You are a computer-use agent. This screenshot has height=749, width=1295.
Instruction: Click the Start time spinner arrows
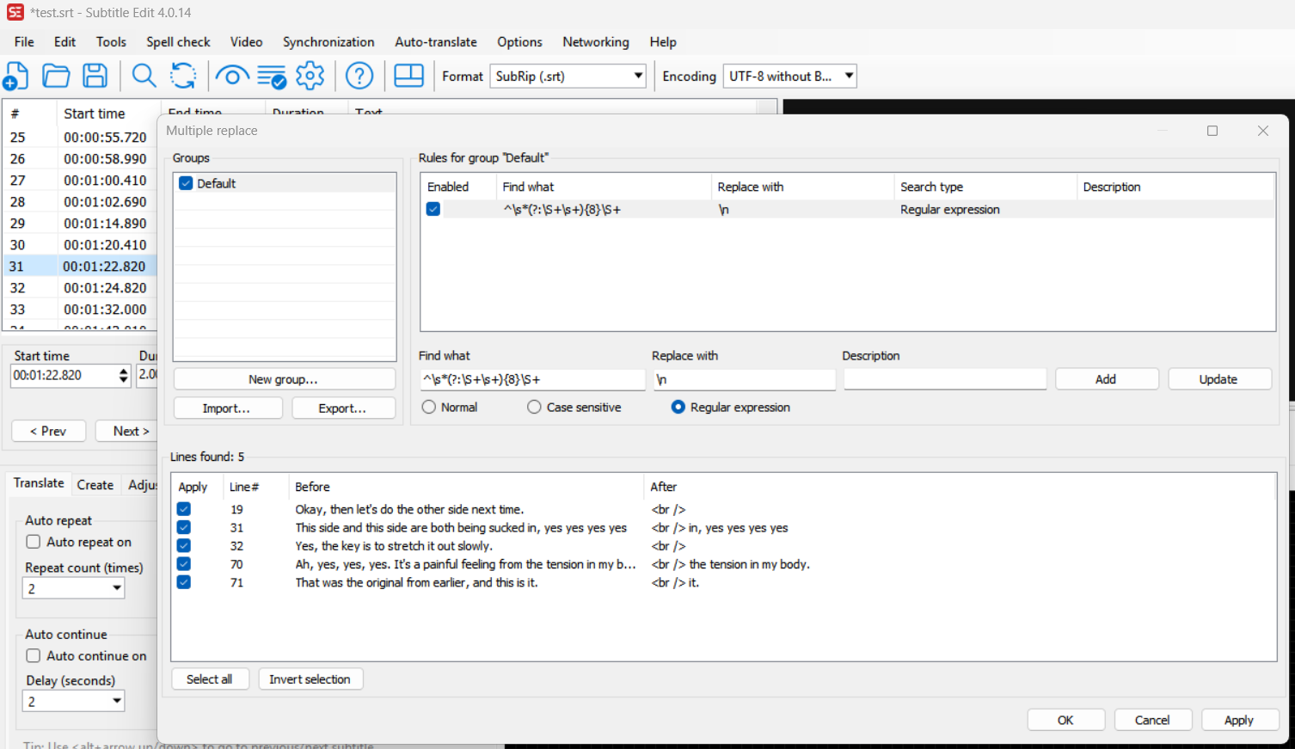(124, 376)
